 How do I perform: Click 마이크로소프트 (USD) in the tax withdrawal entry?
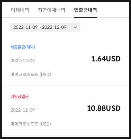31,74
